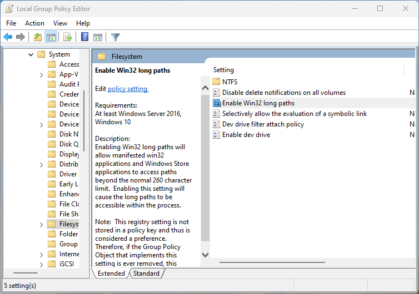419x294 pixels.
Task: Click the policy setting link
Action: [x=128, y=89]
